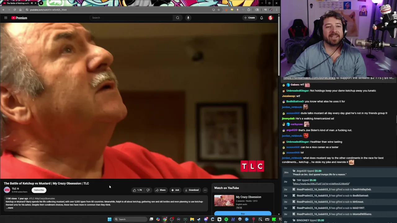397x223 pixels.
Task: Reload the browser page
Action: tap(15, 10)
